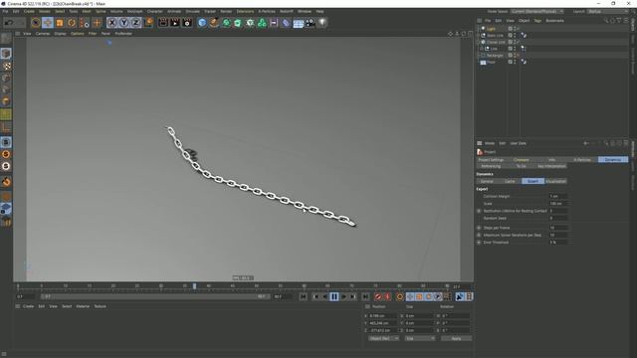Switch to Dynamics Visualization tab
The width and height of the screenshot is (637, 358).
tap(555, 181)
